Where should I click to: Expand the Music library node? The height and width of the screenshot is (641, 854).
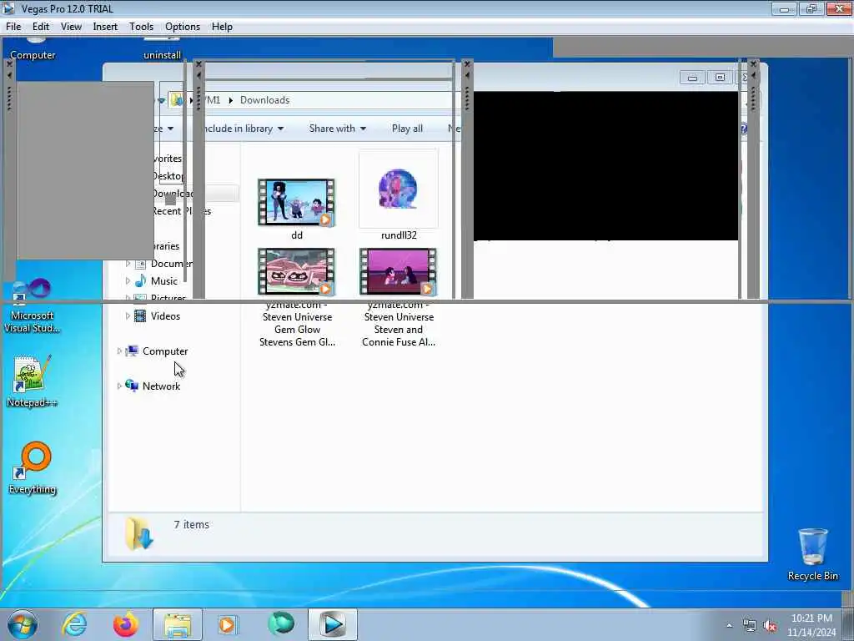(128, 281)
